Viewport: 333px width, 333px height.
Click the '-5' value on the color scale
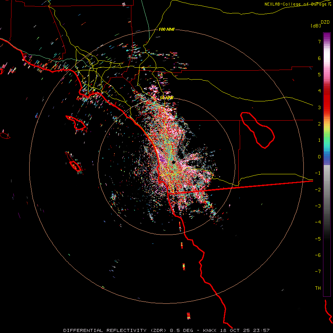point(318,239)
